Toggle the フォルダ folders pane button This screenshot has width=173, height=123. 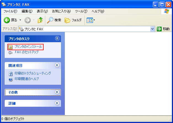pos(73,20)
